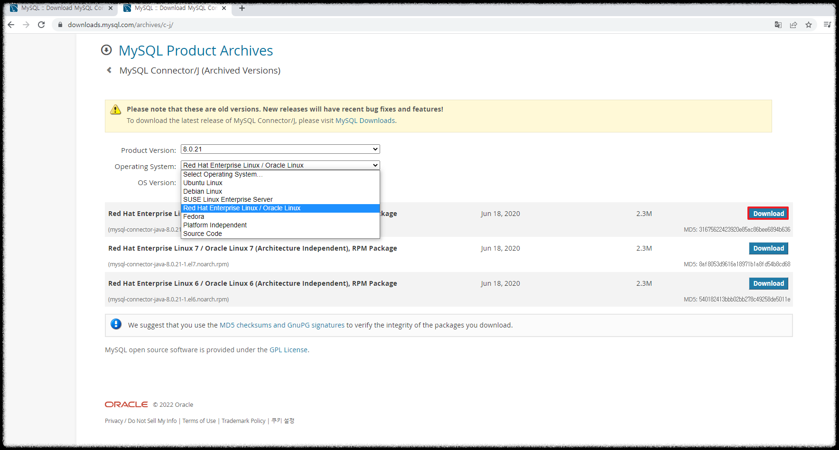Open Privacy / Do Not Sell My Info link
Viewport: 839px width, 450px height.
tap(140, 421)
